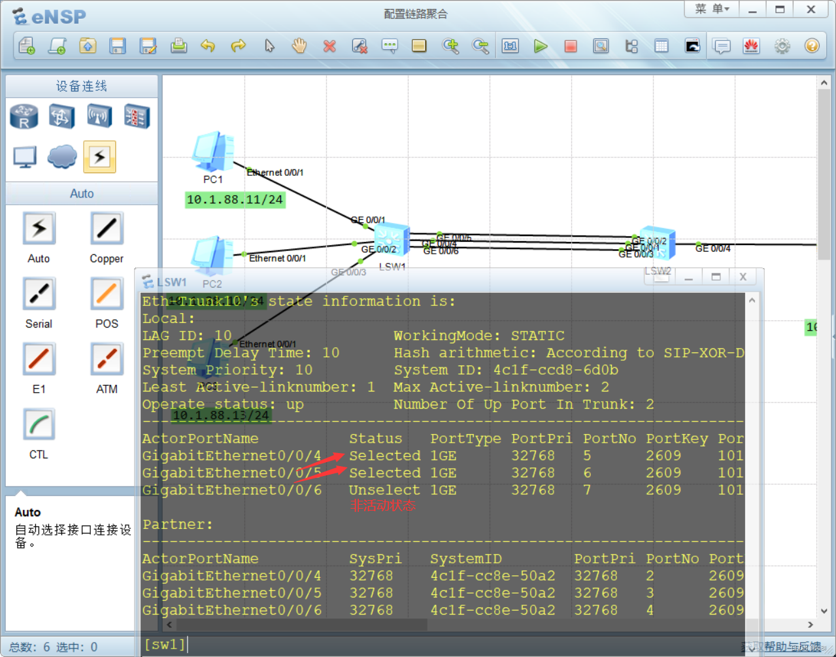836x657 pixels.
Task: Select the Switch device category icon
Action: pyautogui.click(x=61, y=116)
